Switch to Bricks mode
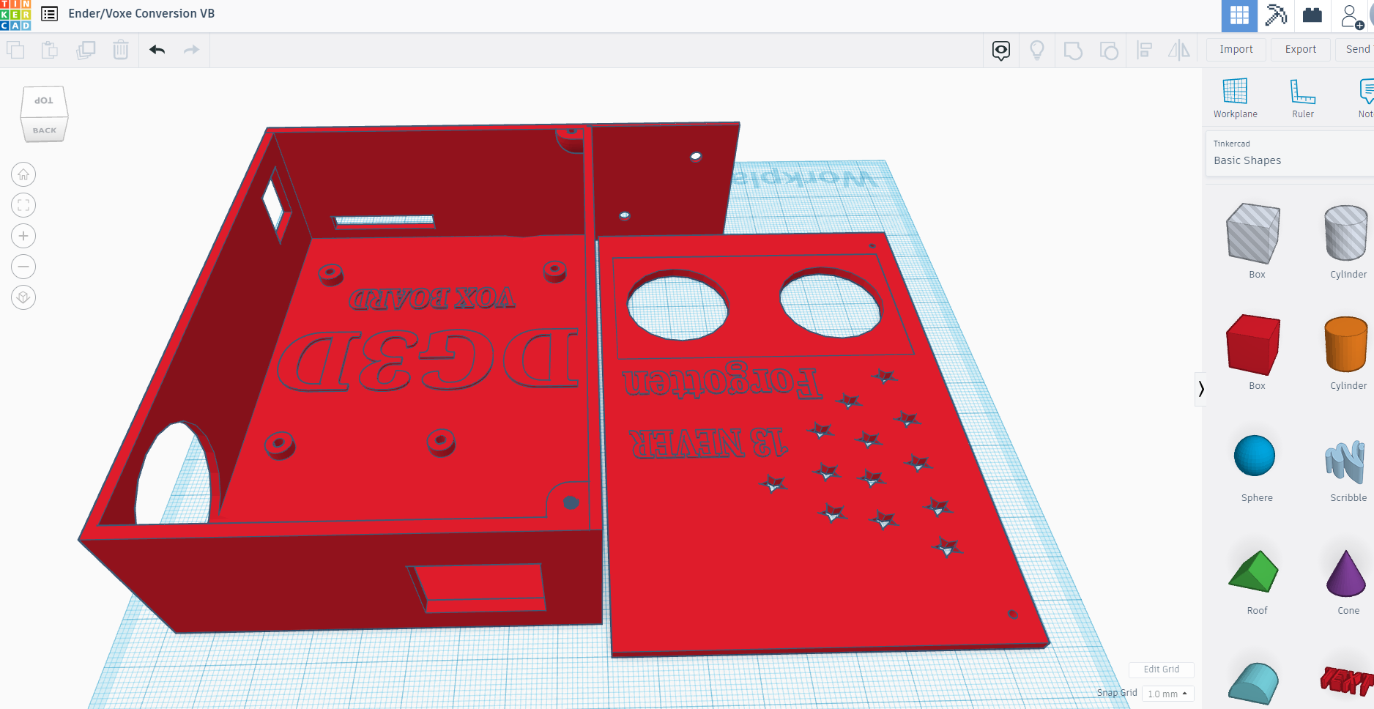Screen dimensions: 1374x709 (x=1312, y=15)
